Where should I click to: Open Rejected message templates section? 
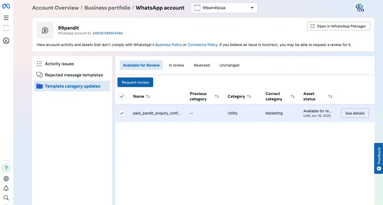(x=72, y=75)
